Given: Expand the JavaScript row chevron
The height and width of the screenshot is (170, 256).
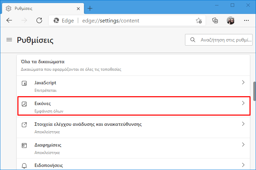Looking at the screenshot, I should click(x=243, y=82).
